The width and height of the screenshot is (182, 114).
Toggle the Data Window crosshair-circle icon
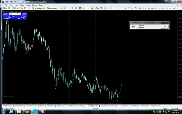coord(18,8)
